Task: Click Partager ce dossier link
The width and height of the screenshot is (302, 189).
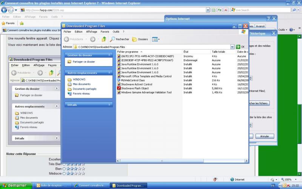Action: click(83, 62)
